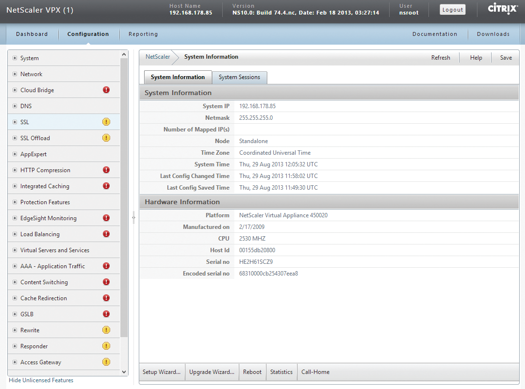Click the sidebar scrollbar up arrow
This screenshot has width=525, height=389.
pos(124,54)
